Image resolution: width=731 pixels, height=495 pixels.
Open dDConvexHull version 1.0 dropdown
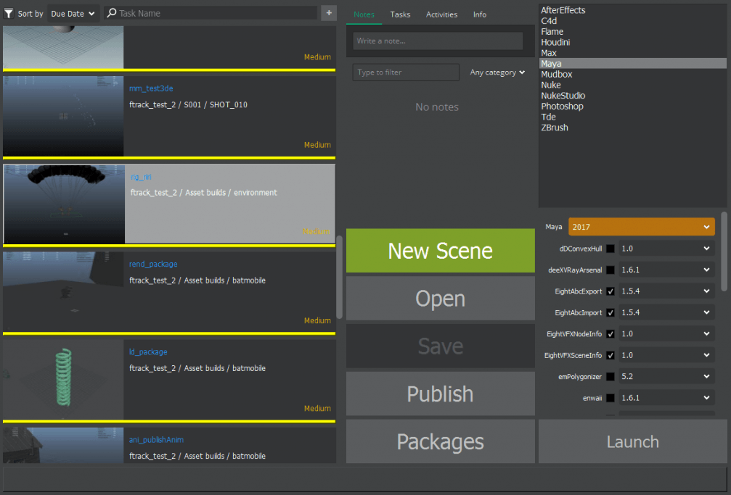666,249
